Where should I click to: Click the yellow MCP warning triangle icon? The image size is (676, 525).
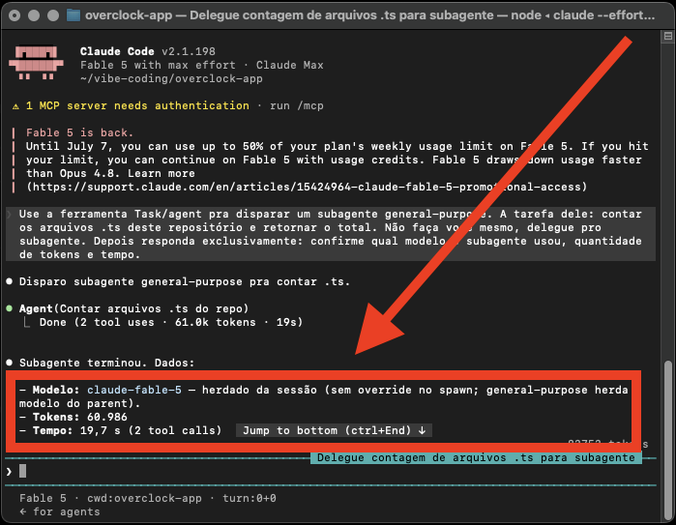point(15,106)
